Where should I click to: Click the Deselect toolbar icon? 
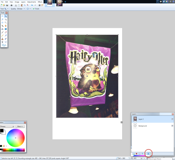click(28, 5)
